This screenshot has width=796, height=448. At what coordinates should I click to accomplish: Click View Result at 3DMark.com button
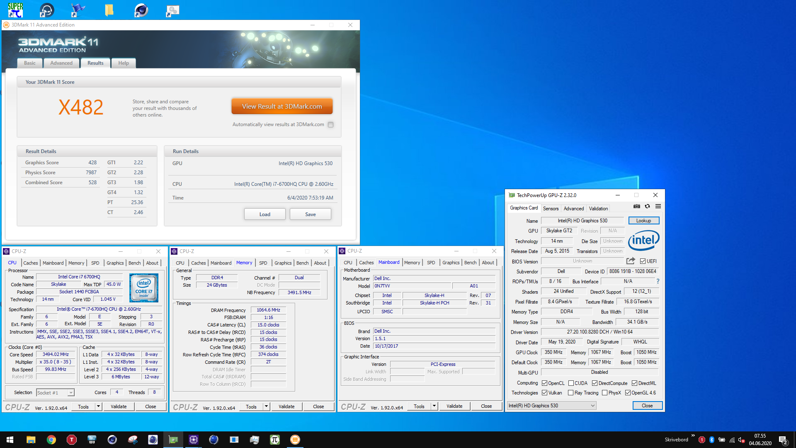(x=282, y=107)
